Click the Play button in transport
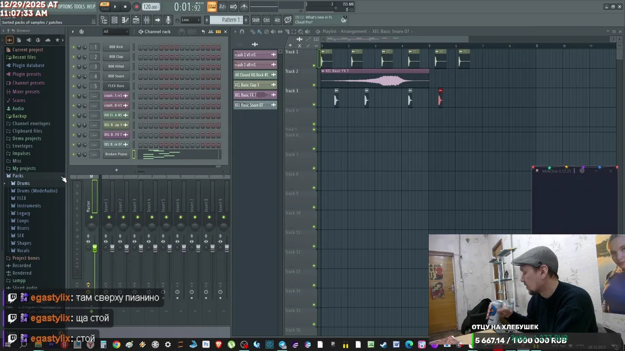625x351 pixels. coord(115,7)
